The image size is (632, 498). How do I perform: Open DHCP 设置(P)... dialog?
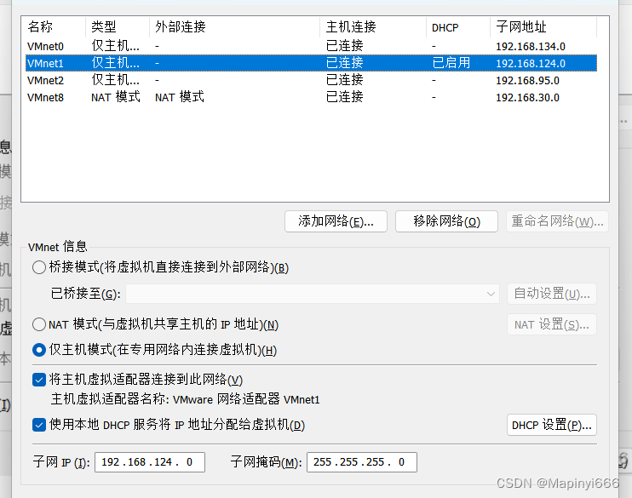(552, 425)
